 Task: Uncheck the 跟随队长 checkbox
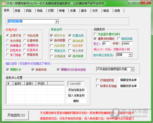8,70
